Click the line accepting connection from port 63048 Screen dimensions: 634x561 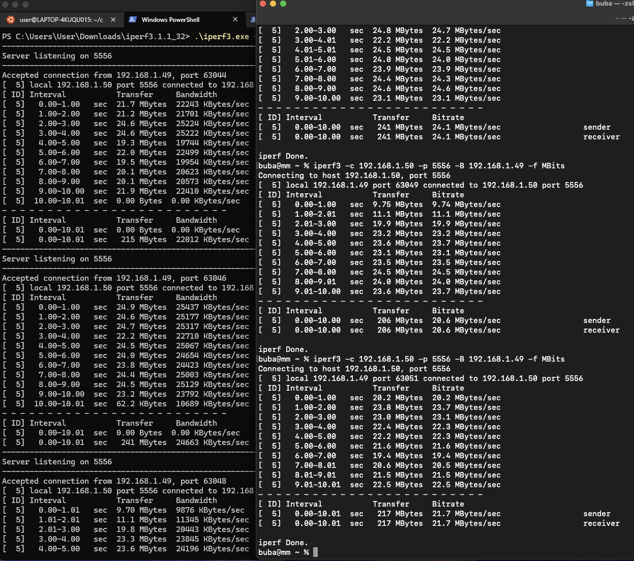point(114,481)
